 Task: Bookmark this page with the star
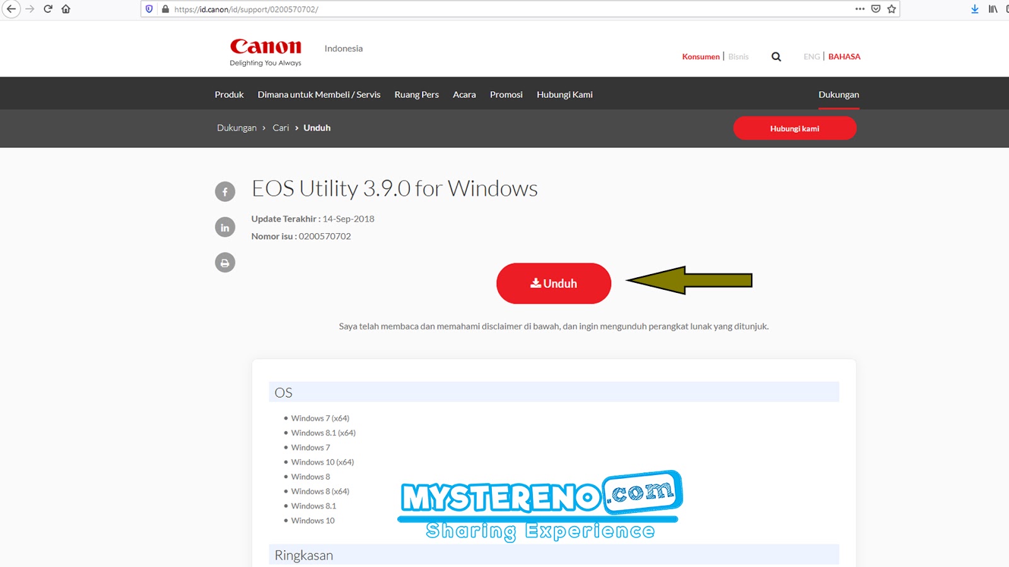(892, 9)
